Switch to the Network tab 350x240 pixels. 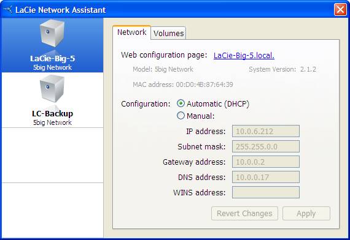coord(131,32)
